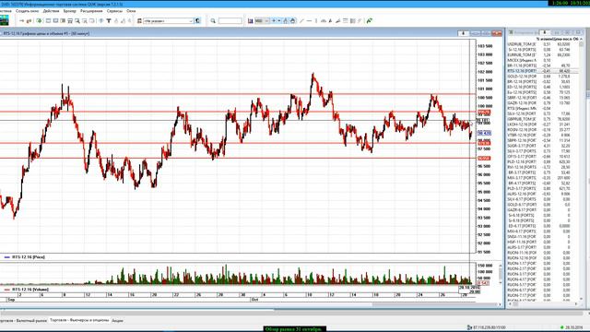Select the VTBR-12.16 row in quotes table
The height and width of the screenshot is (332, 590).
coord(542,135)
